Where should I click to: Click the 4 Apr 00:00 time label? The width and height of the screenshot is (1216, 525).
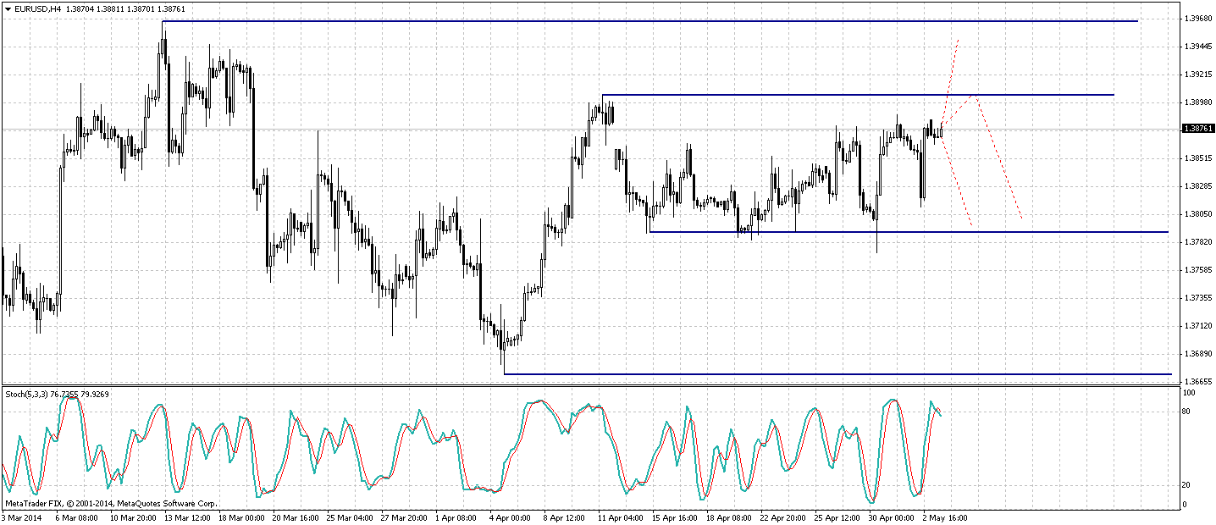click(512, 517)
